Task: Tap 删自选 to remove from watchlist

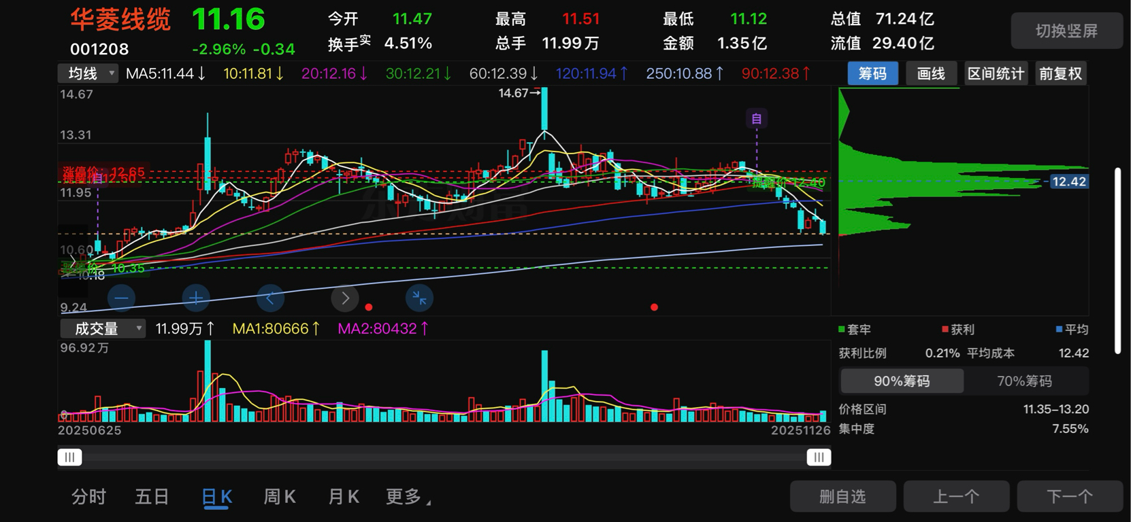Action: (x=842, y=497)
